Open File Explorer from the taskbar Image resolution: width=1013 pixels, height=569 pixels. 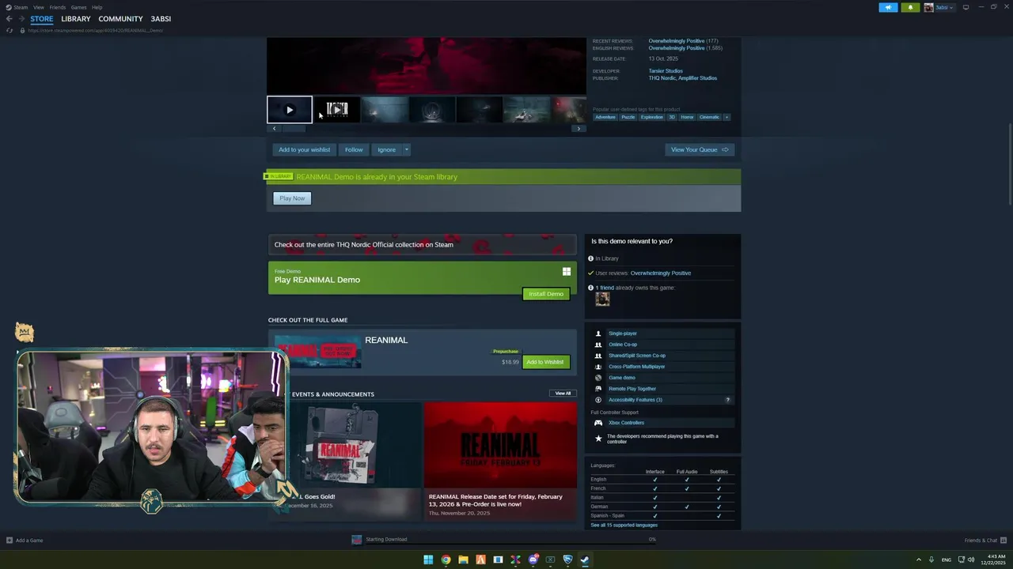coord(463,560)
